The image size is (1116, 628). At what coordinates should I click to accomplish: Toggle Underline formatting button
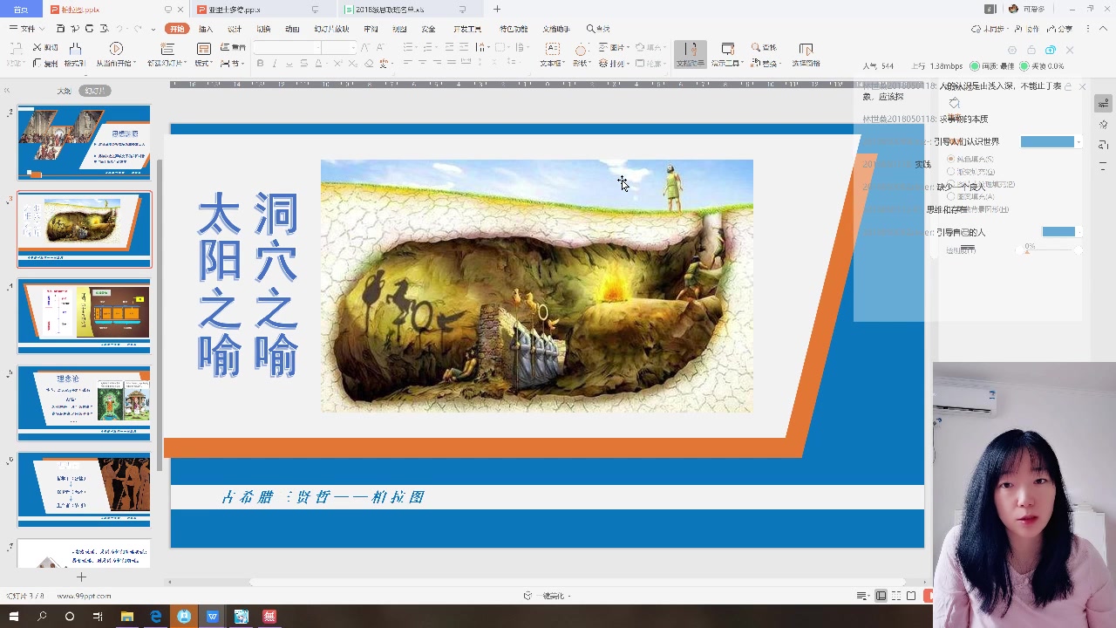289,64
